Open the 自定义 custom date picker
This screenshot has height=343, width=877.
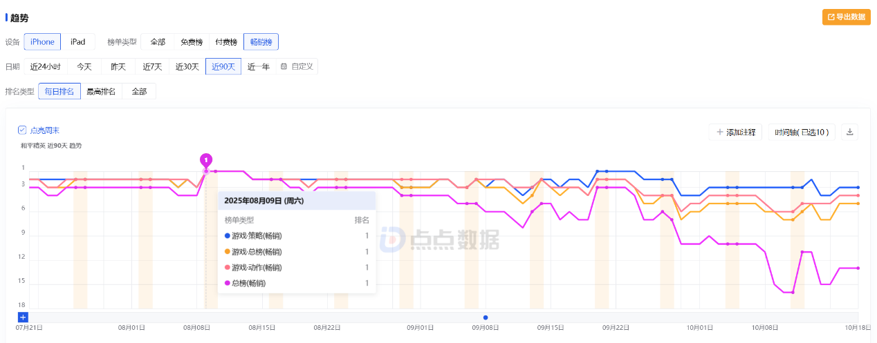(297, 66)
